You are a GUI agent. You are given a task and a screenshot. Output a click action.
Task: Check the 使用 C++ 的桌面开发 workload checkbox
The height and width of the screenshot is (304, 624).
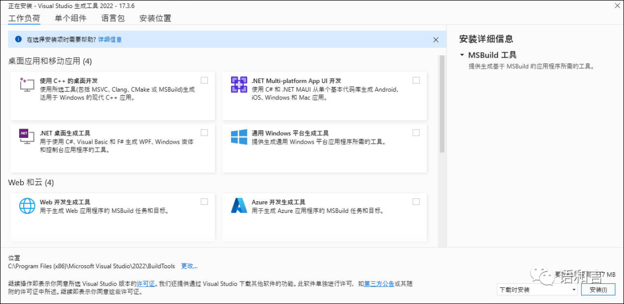(205, 80)
